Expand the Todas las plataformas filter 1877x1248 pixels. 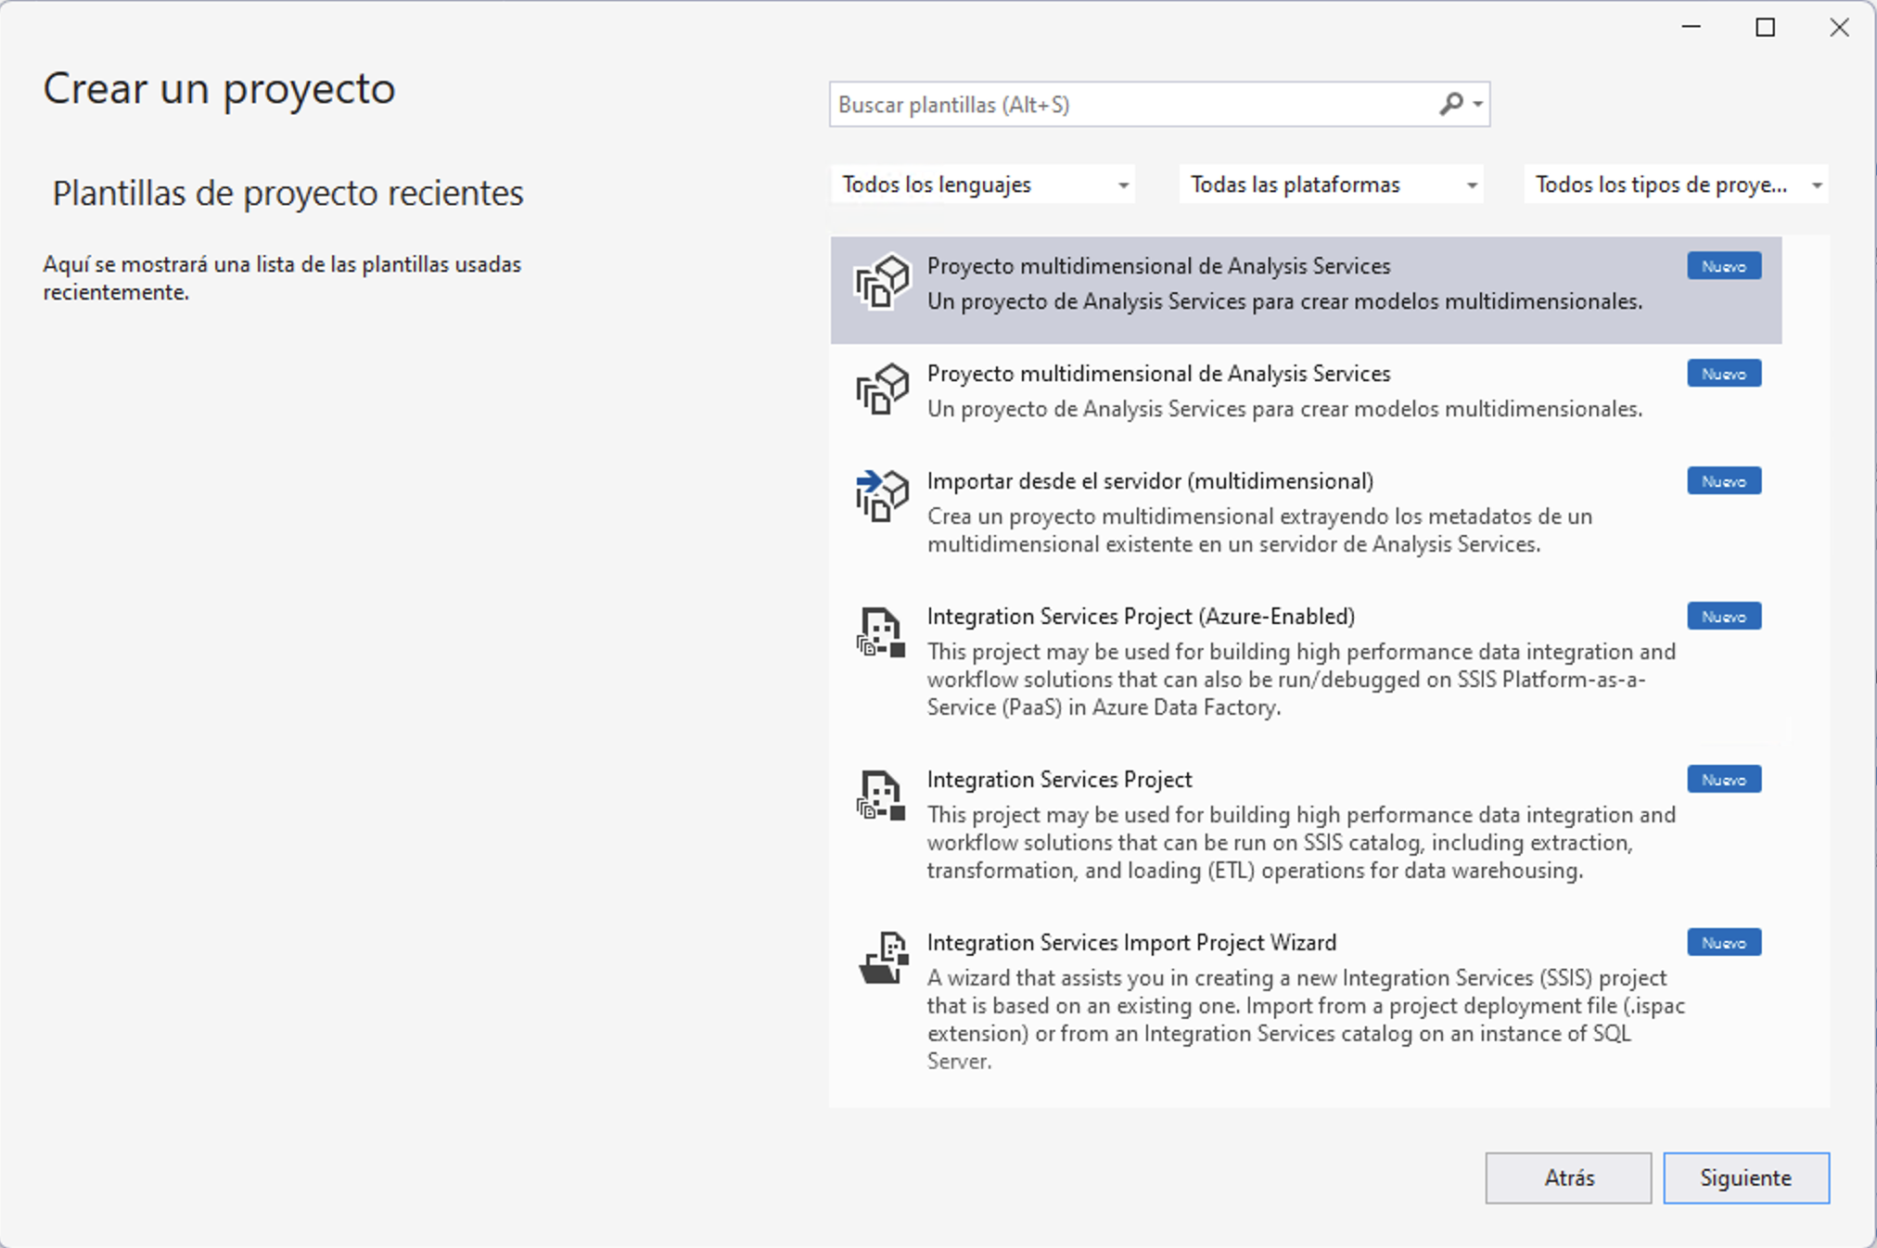(1331, 185)
